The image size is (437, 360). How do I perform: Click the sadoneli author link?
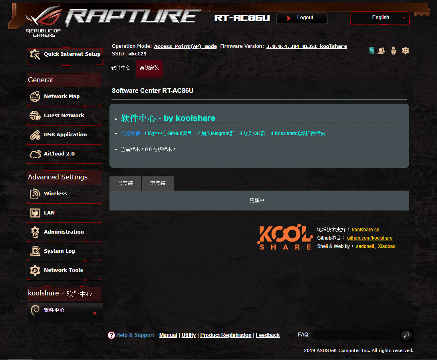pos(365,246)
